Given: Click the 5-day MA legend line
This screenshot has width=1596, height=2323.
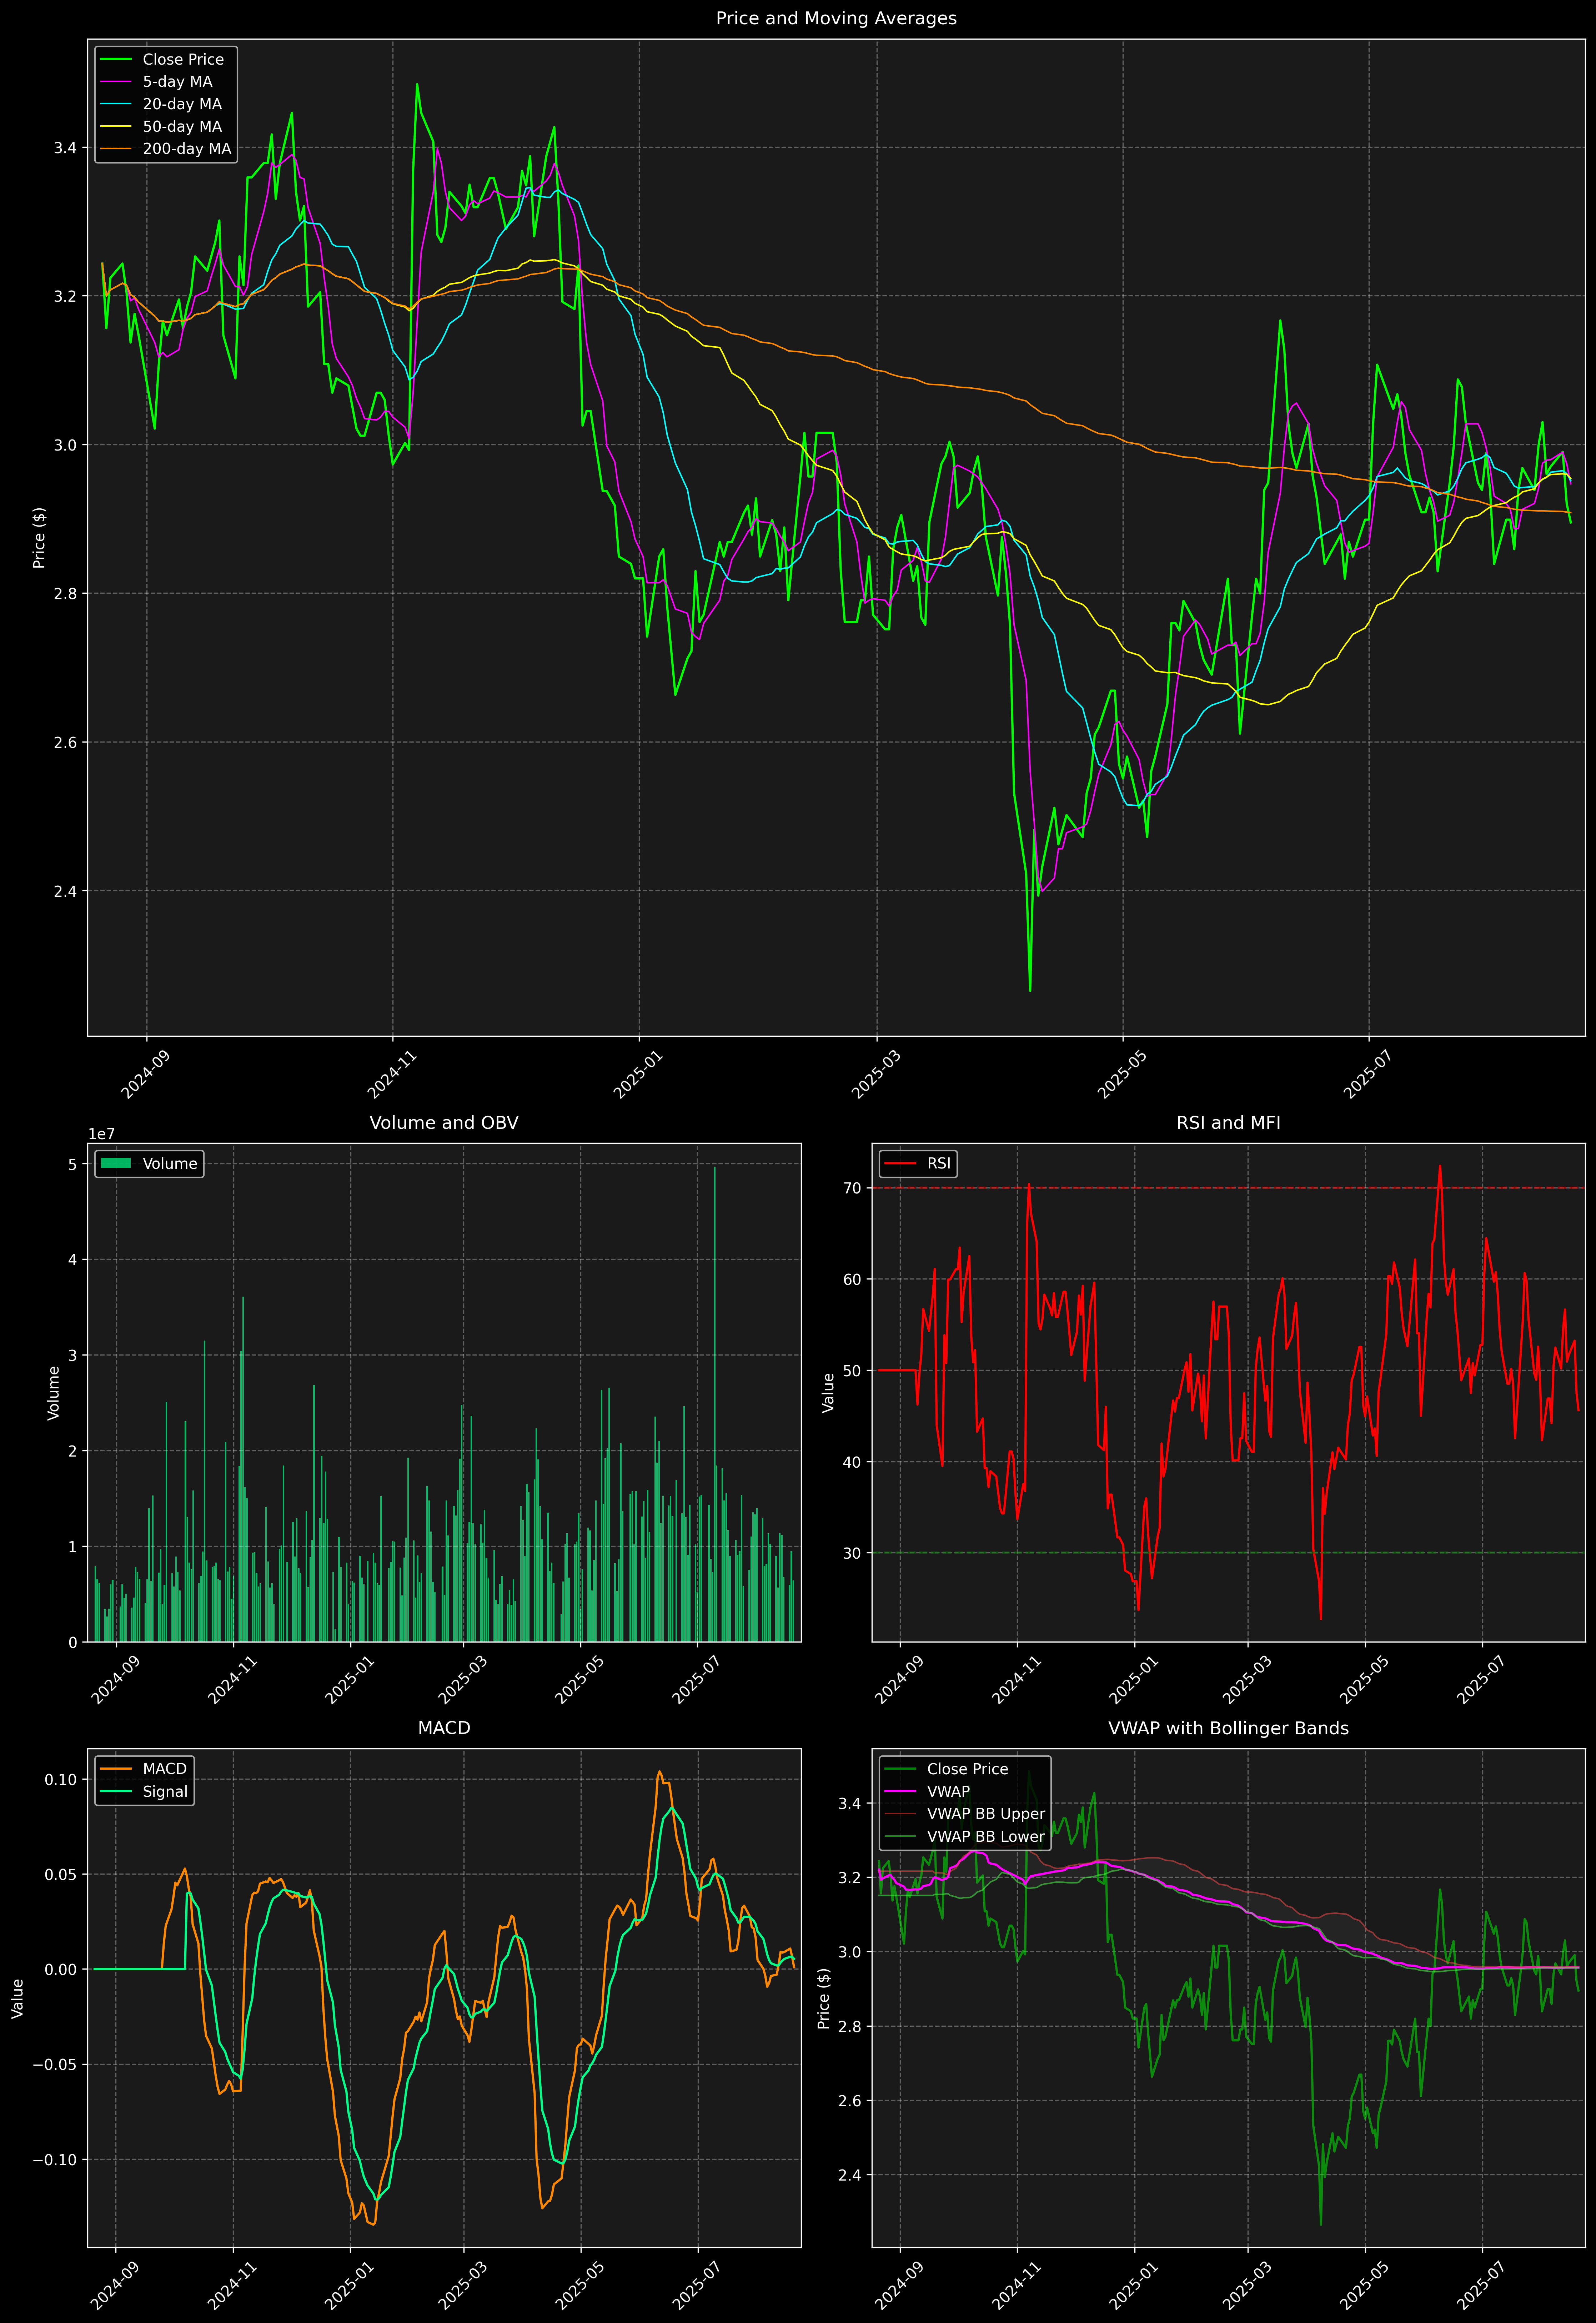Looking at the screenshot, I should pos(116,82).
